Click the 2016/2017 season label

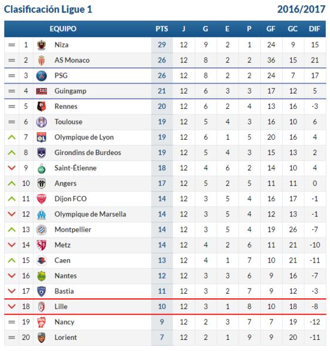coord(301,9)
